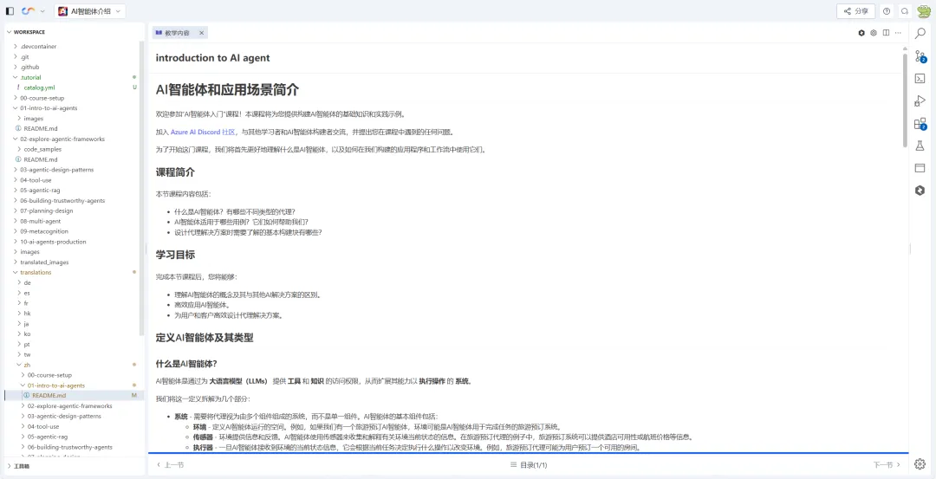Open the Run and Debug icon

coord(920,100)
